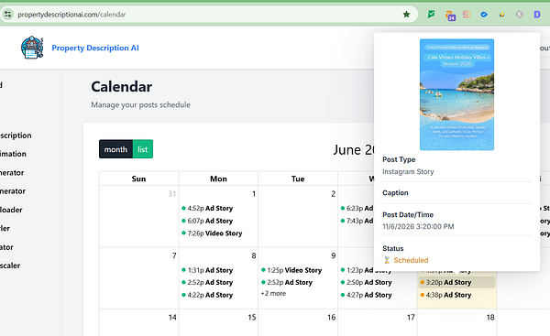The width and height of the screenshot is (550, 336).
Task: Click the 11/6/2026 3:20:00 PM date value
Action: 418,227
